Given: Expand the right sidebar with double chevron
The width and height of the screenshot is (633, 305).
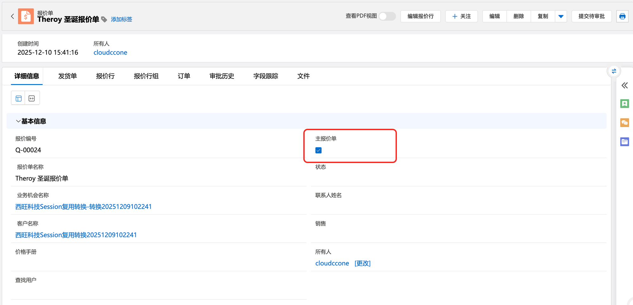Looking at the screenshot, I should pyautogui.click(x=624, y=86).
